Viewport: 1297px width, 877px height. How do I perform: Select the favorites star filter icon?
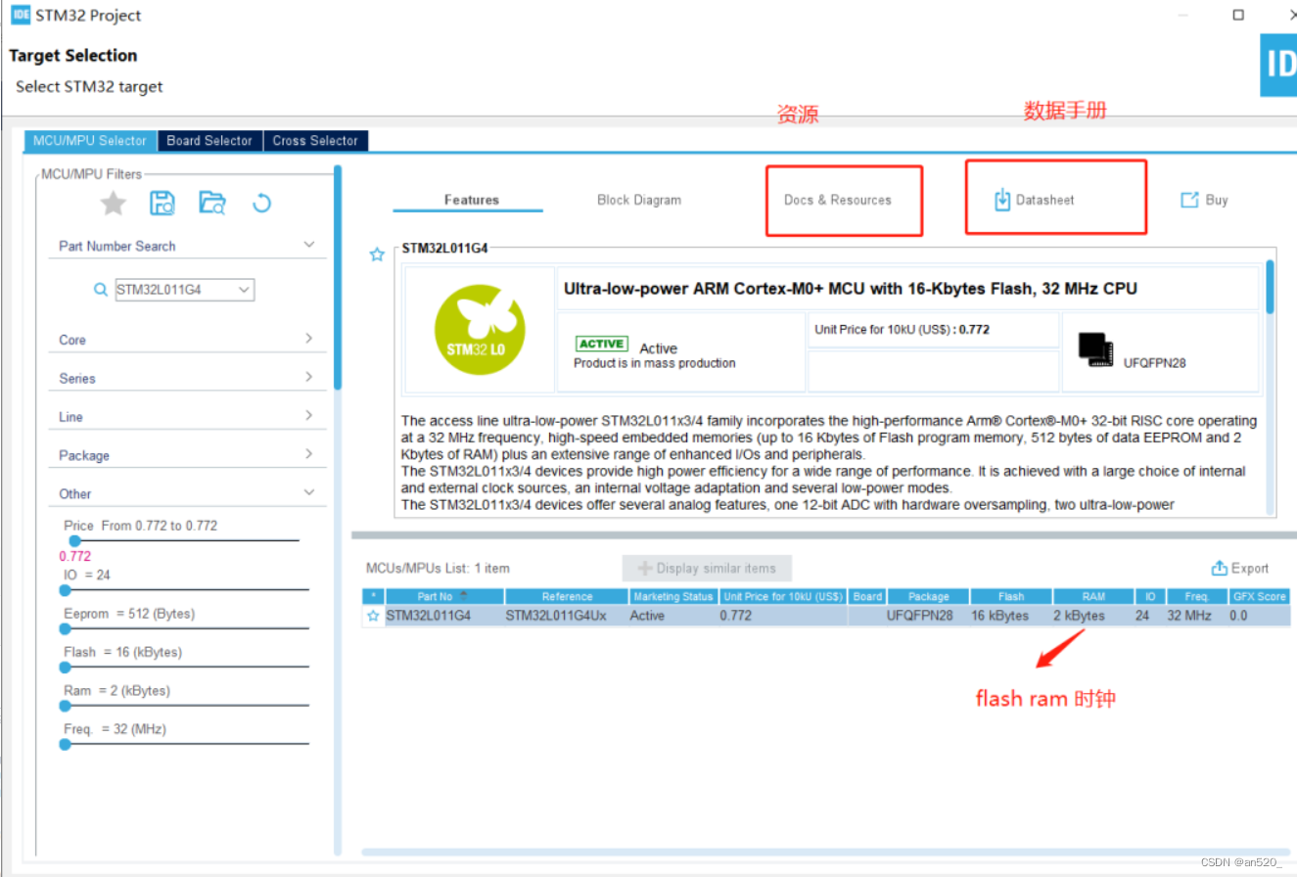[113, 203]
